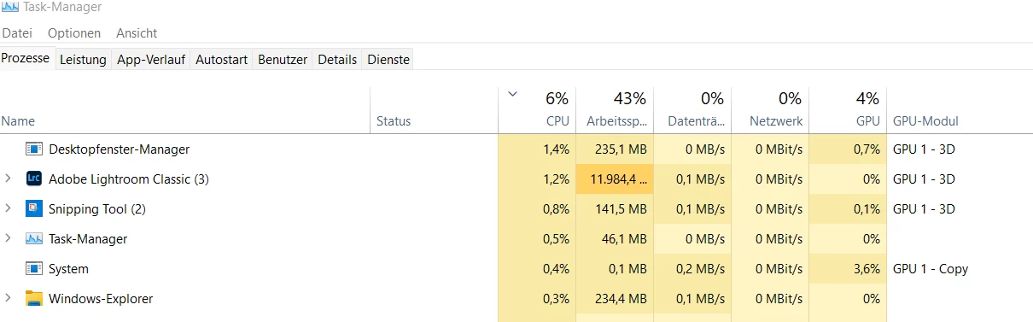
Task: Click the Adobe Lightroom Classic icon
Action: coord(34,179)
